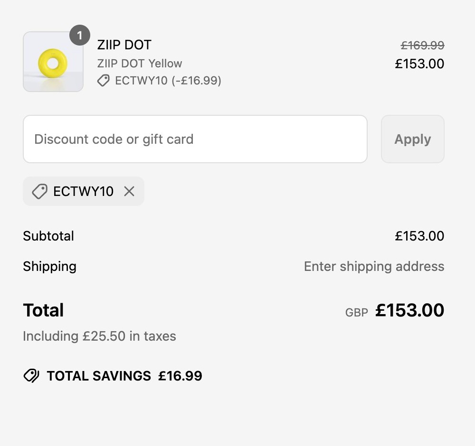Viewport: 475px width, 446px height.
Task: Remove the ECTWY10 discount code
Action: (x=129, y=191)
